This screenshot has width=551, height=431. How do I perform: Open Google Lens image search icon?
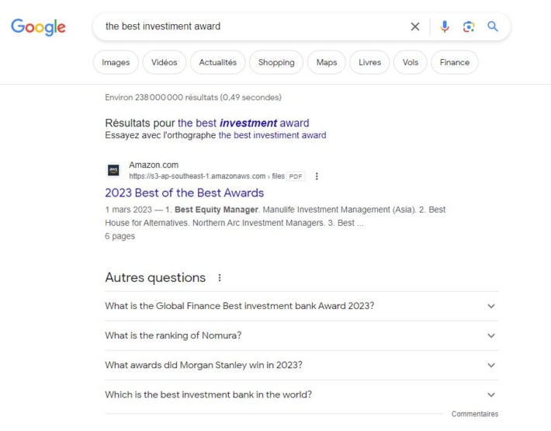[469, 26]
